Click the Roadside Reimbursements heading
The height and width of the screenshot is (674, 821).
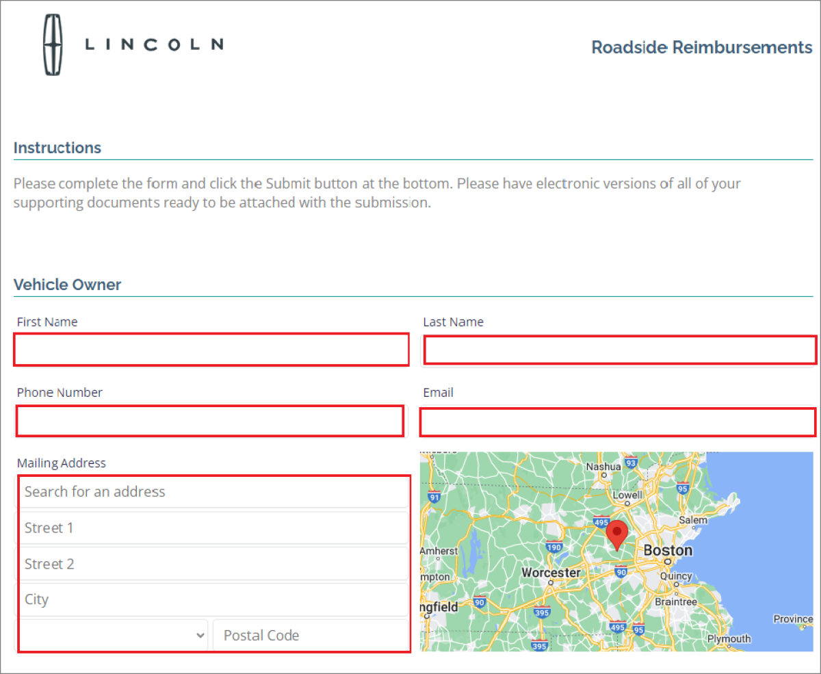(702, 47)
